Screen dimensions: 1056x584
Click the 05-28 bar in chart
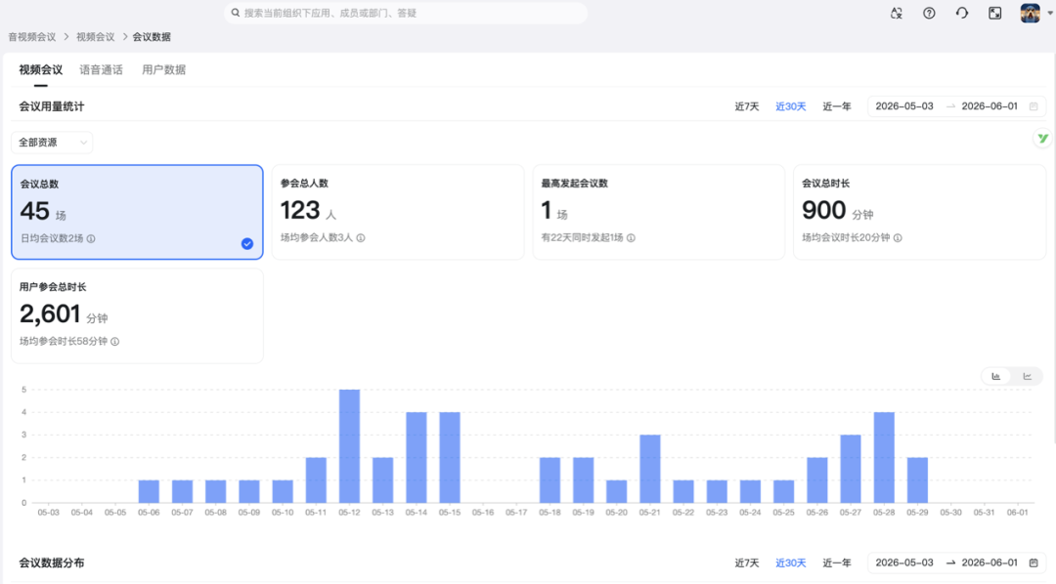point(884,457)
